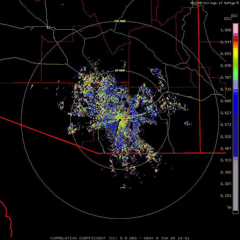Image resolution: width=240 pixels, height=240 pixels.
Task: Click the 0.840 legend value
Action: point(226,66)
